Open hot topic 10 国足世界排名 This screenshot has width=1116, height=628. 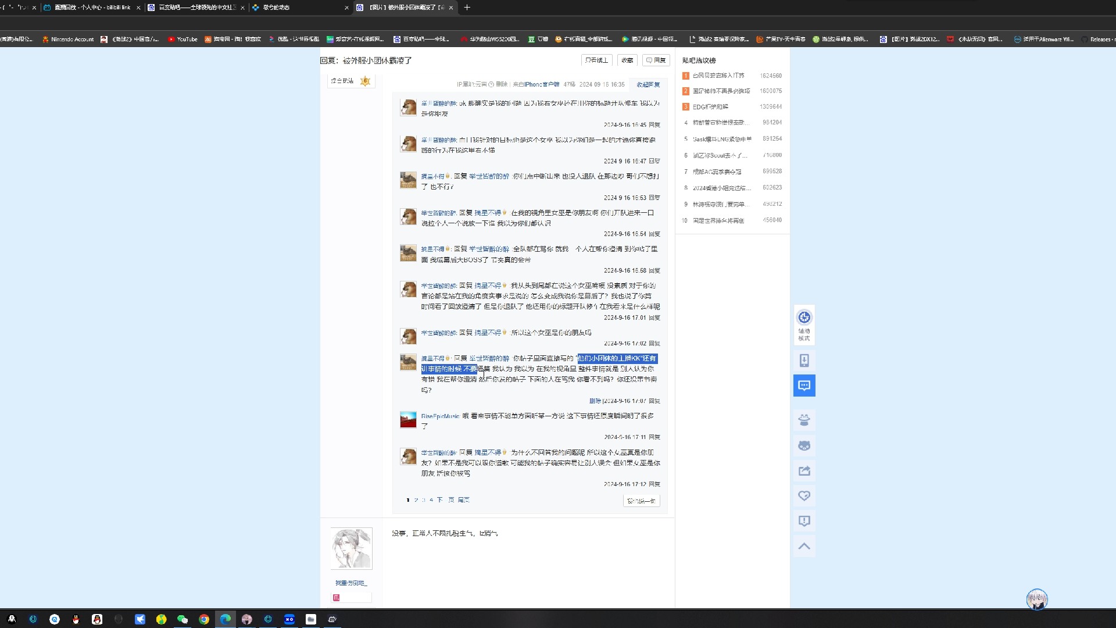coord(718,221)
